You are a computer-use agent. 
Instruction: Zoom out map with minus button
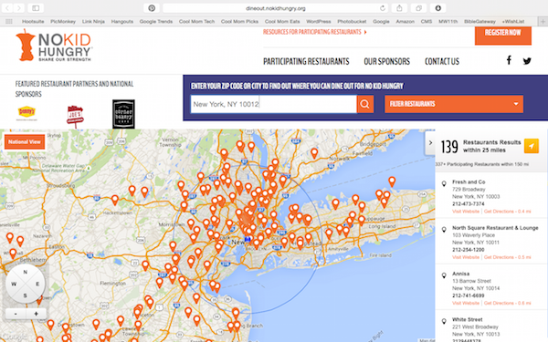pyautogui.click(x=16, y=314)
